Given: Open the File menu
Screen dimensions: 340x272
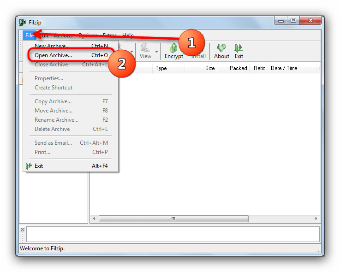Looking at the screenshot, I should tap(29, 35).
